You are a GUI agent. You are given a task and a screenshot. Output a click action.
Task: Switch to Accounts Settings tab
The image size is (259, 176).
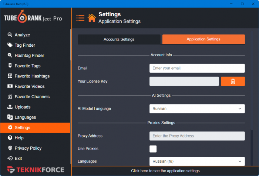click(x=119, y=39)
